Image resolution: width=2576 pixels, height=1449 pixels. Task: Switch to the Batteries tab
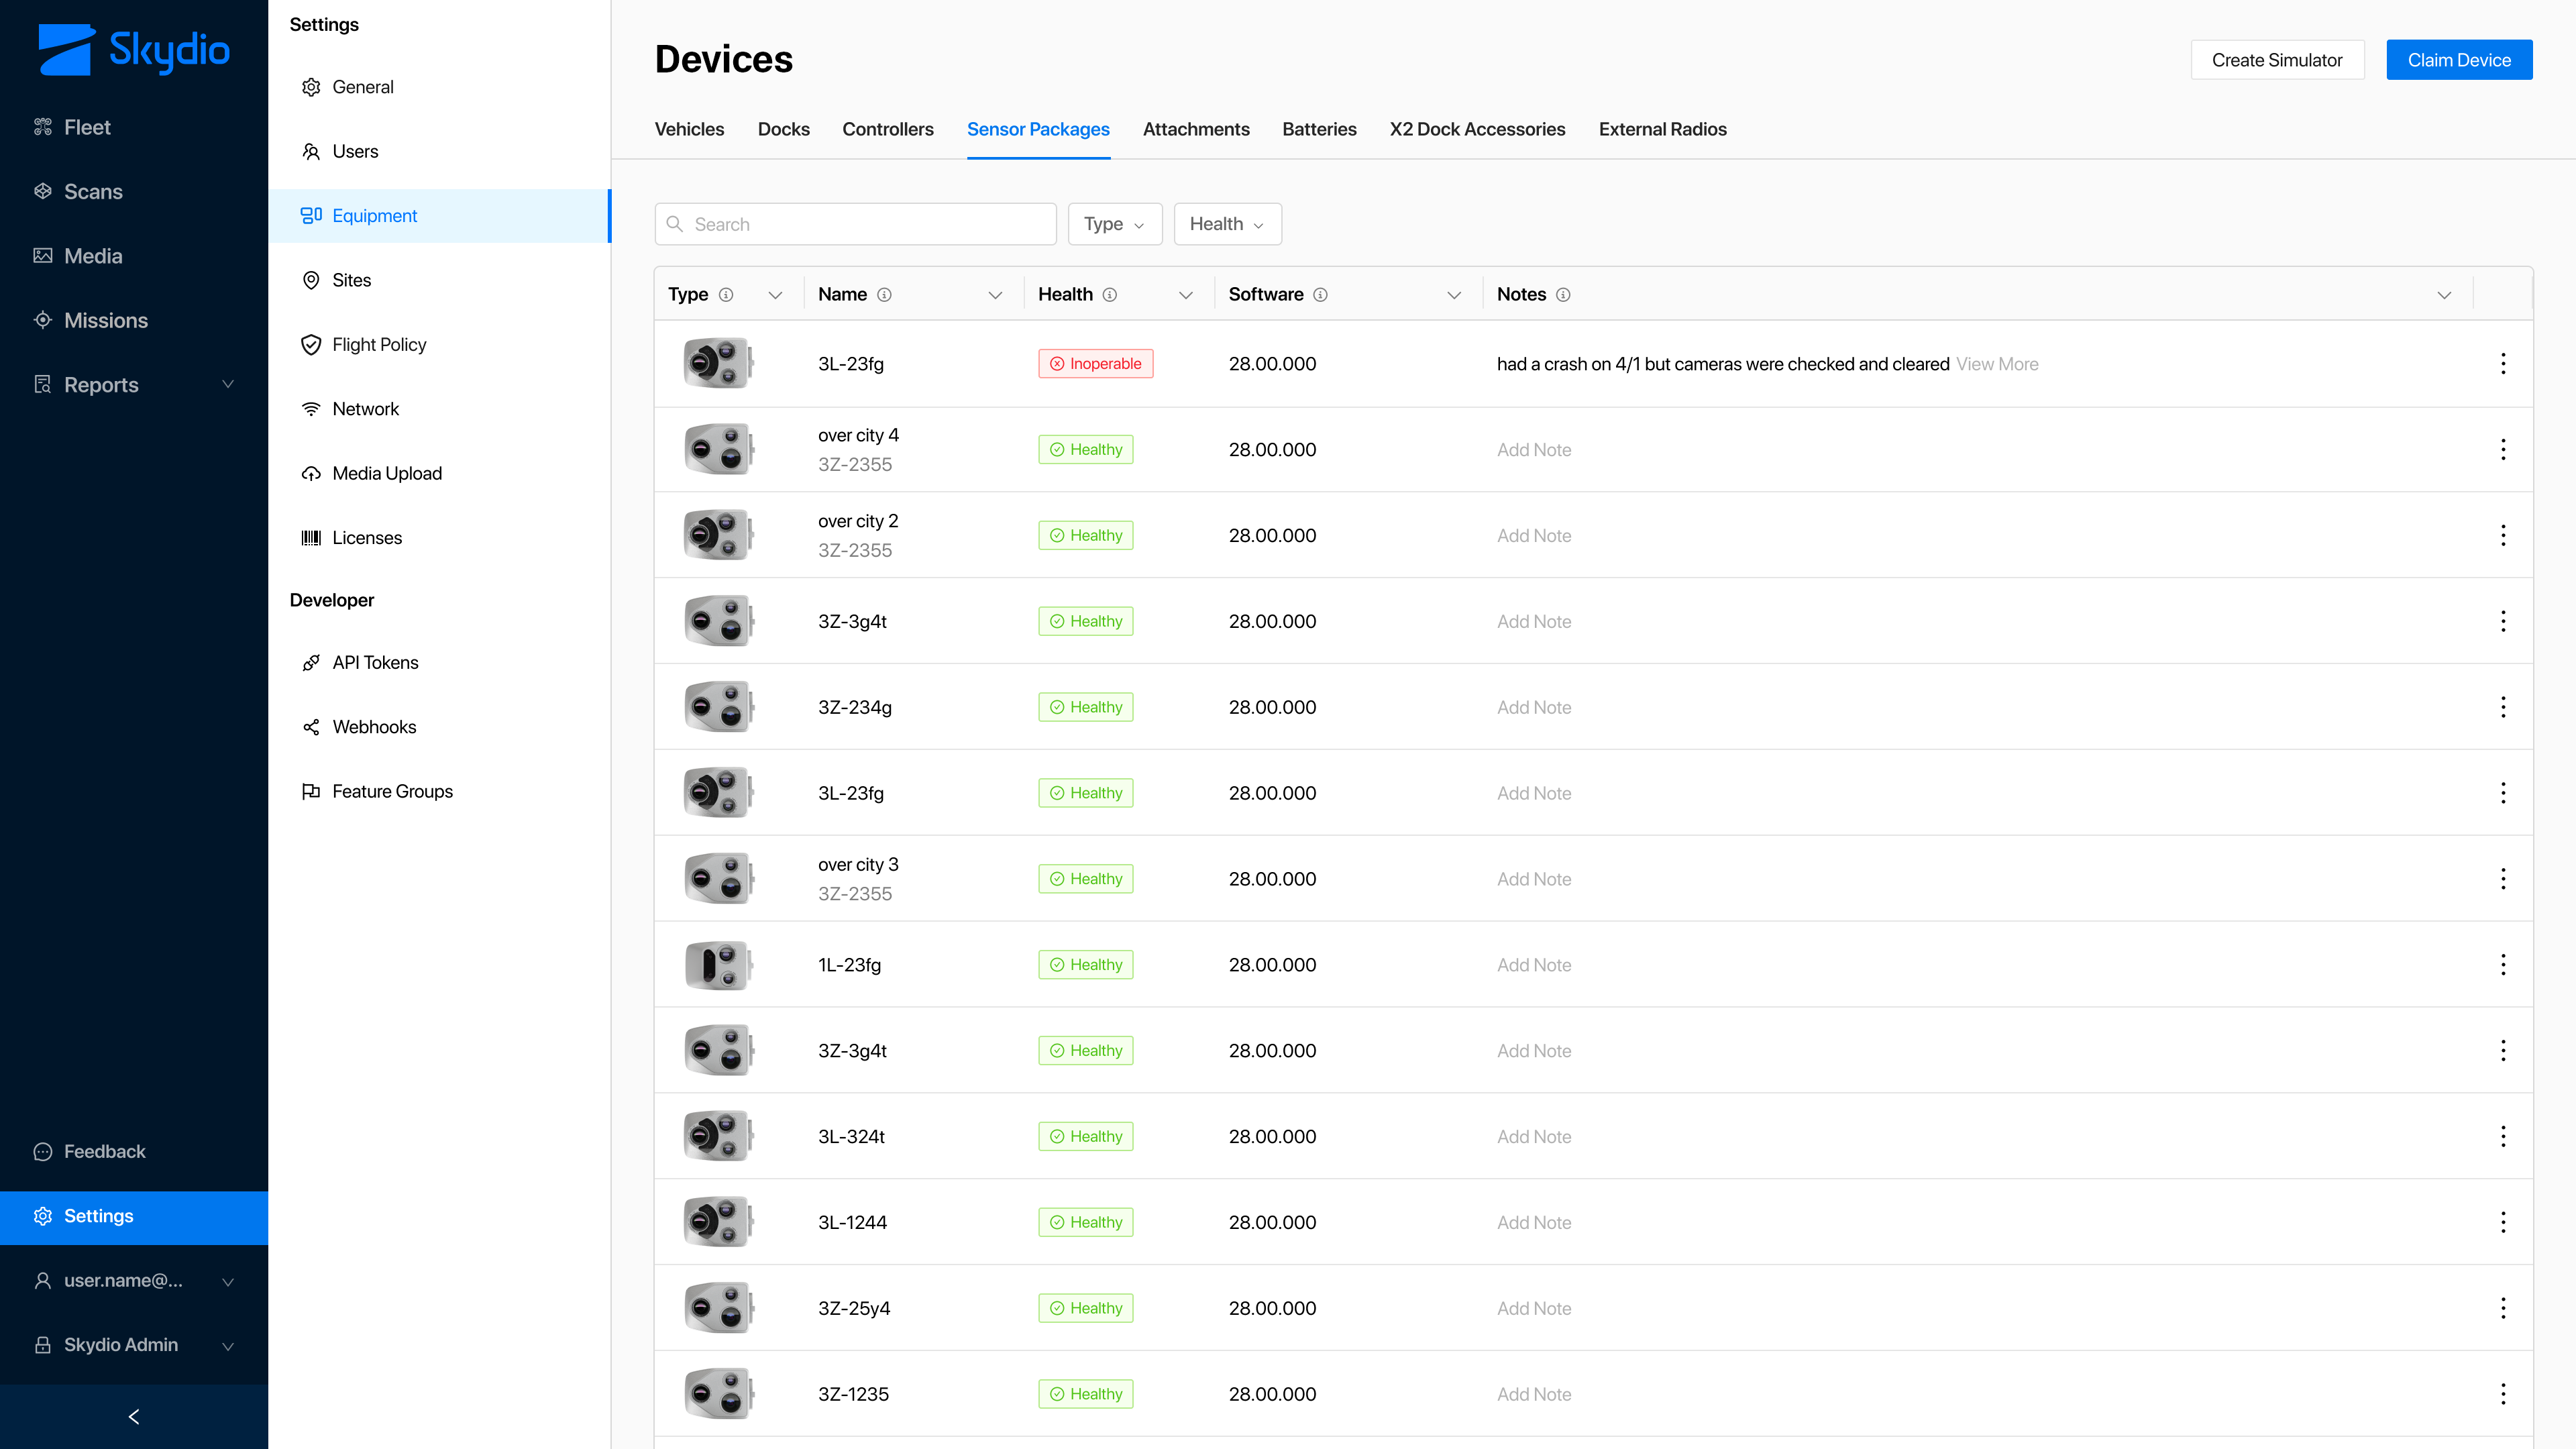[x=1318, y=129]
